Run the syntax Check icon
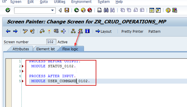Viewport: 187px width, 107px height. pos(42,31)
